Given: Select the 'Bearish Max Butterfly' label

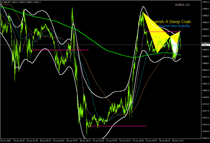Looking at the screenshot, I should pyautogui.click(x=174, y=26).
